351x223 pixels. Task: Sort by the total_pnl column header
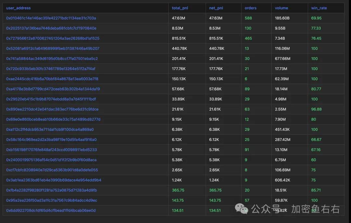point(180,8)
